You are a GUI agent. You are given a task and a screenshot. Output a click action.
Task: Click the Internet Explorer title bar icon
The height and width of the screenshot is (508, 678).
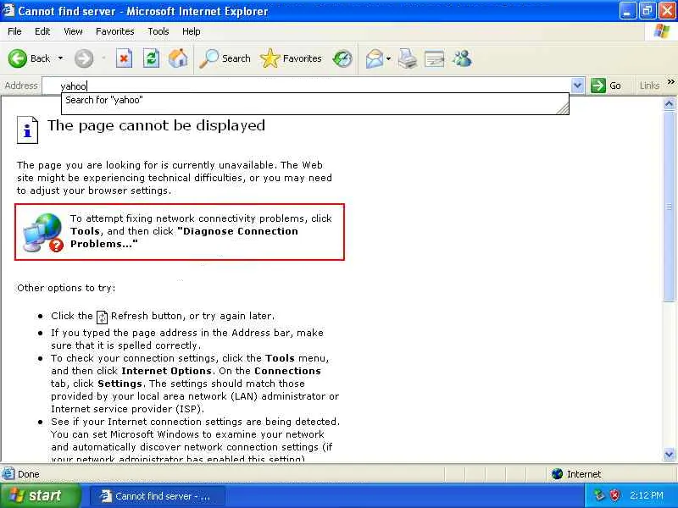tap(8, 9)
